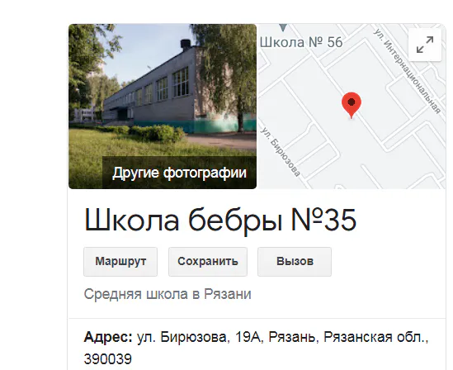Click the ул. Бирюзова label on map

pos(281,152)
